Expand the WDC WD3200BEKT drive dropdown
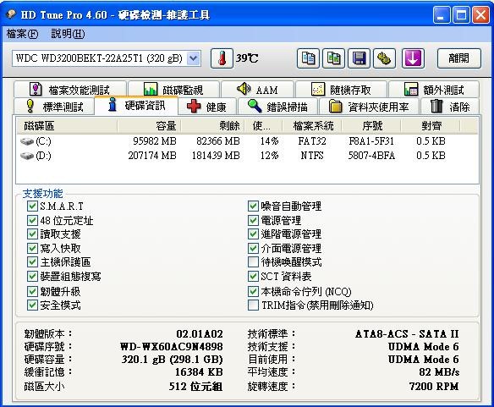The height and width of the screenshot is (407, 494). (194, 58)
